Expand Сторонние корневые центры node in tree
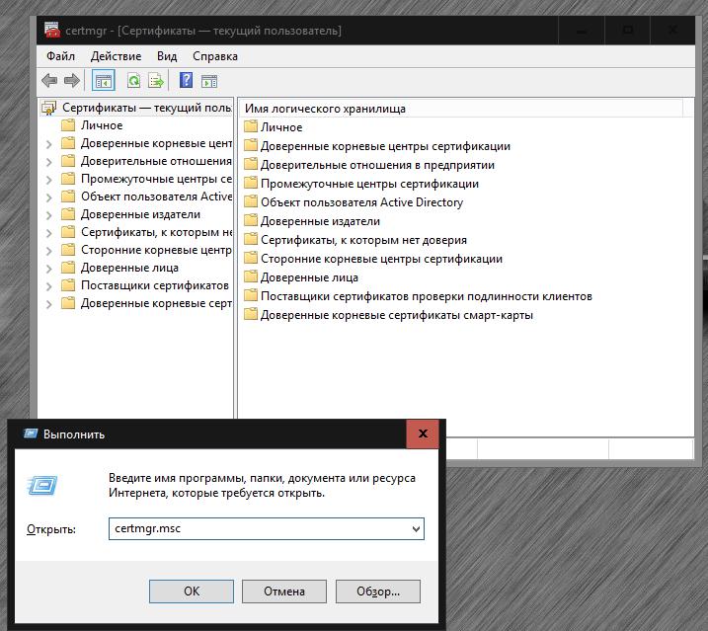This screenshot has width=708, height=631. 48,251
